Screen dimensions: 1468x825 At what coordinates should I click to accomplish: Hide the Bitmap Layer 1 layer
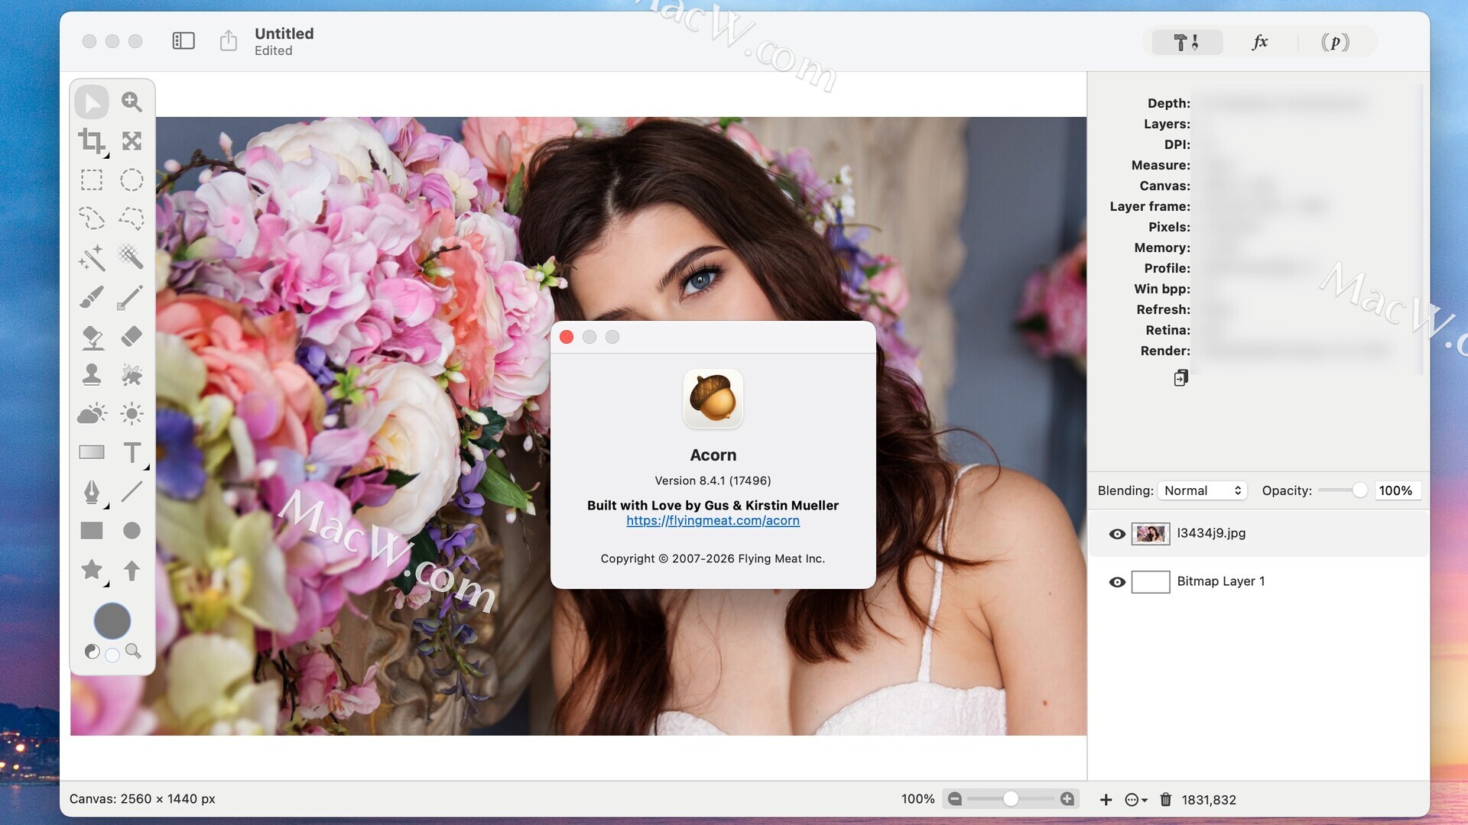point(1117,582)
